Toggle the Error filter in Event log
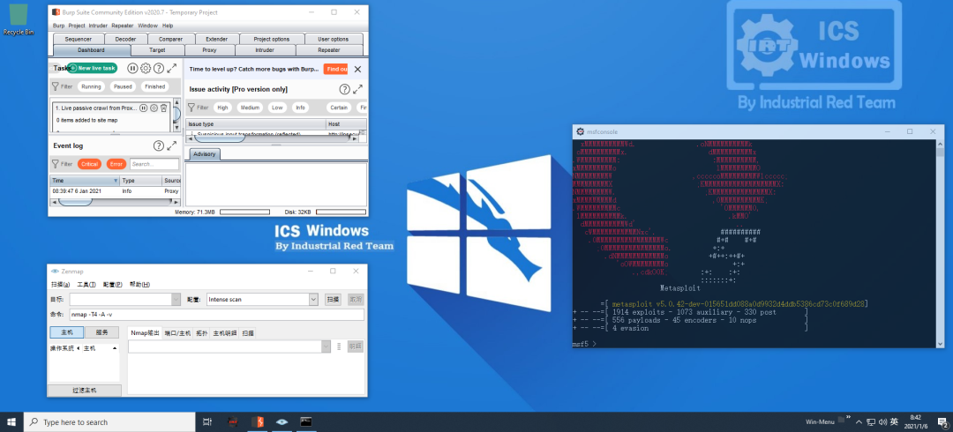This screenshot has height=432, width=953. click(x=116, y=164)
